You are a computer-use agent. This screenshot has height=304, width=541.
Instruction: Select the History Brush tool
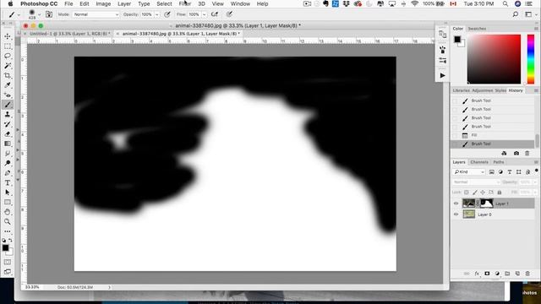8,124
